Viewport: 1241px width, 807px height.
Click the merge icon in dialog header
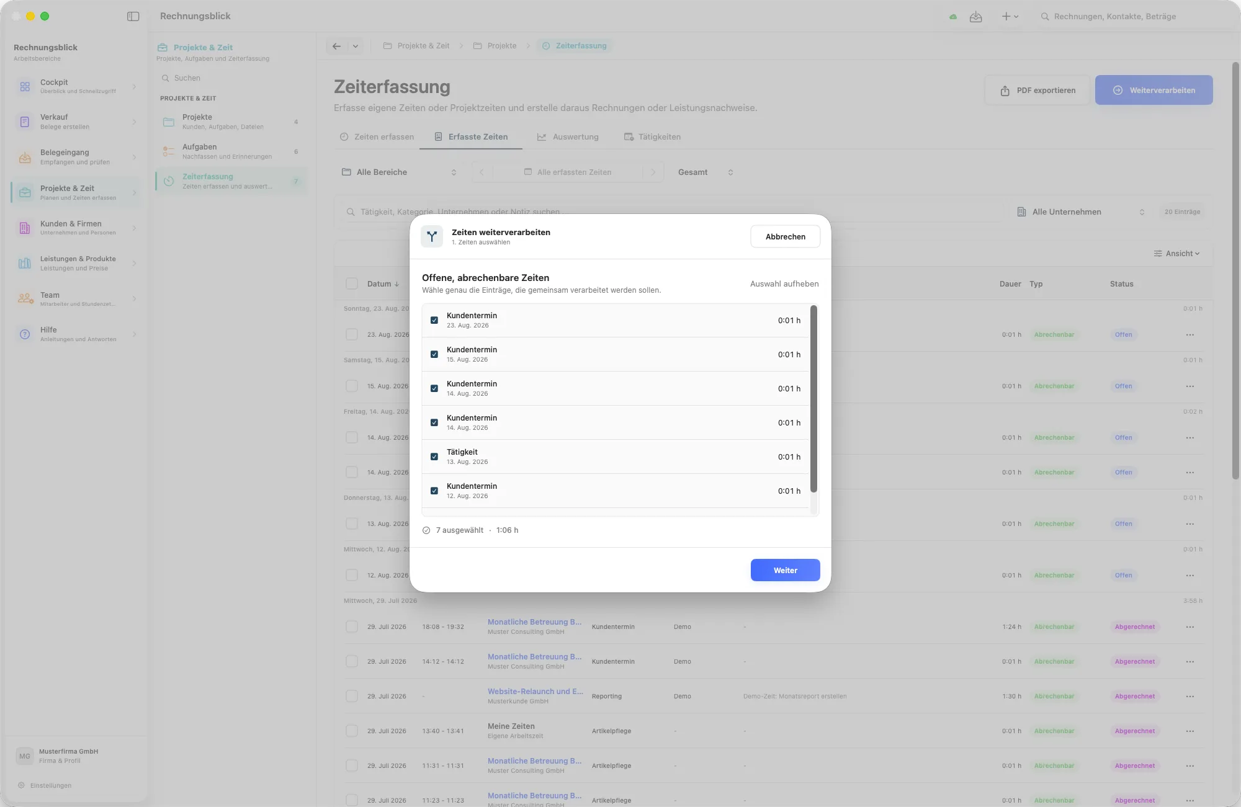432,236
